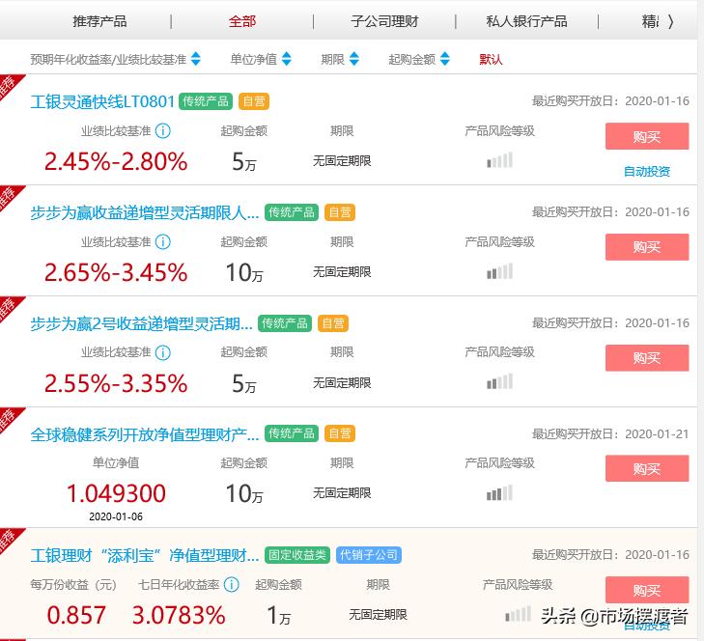This screenshot has width=704, height=641.
Task: Open 工银理财"添利宝"净值型理财... product link
Action: [x=145, y=556]
